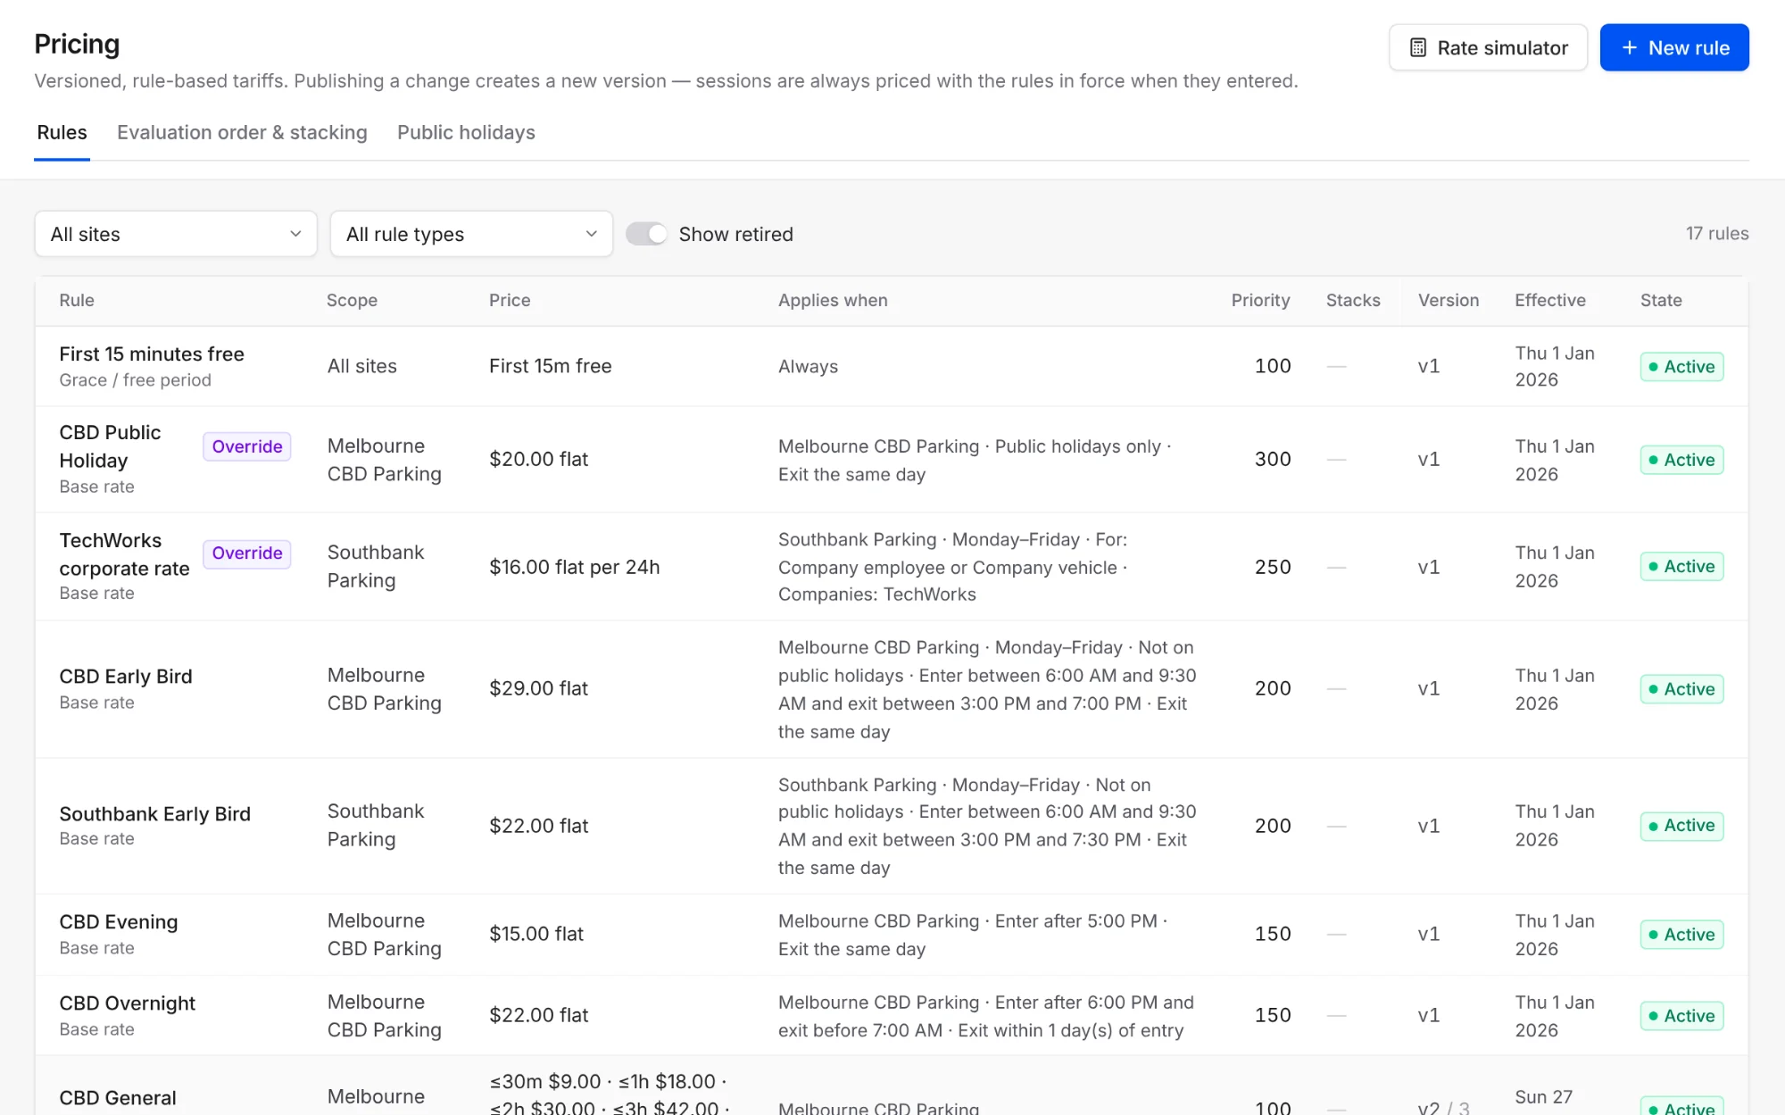
Task: Click the Active badge for CBD Public Holiday
Action: pyautogui.click(x=1681, y=460)
